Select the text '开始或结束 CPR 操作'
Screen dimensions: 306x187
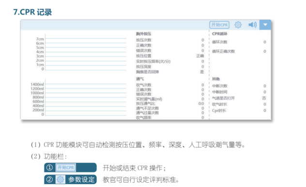[x=133, y=168]
